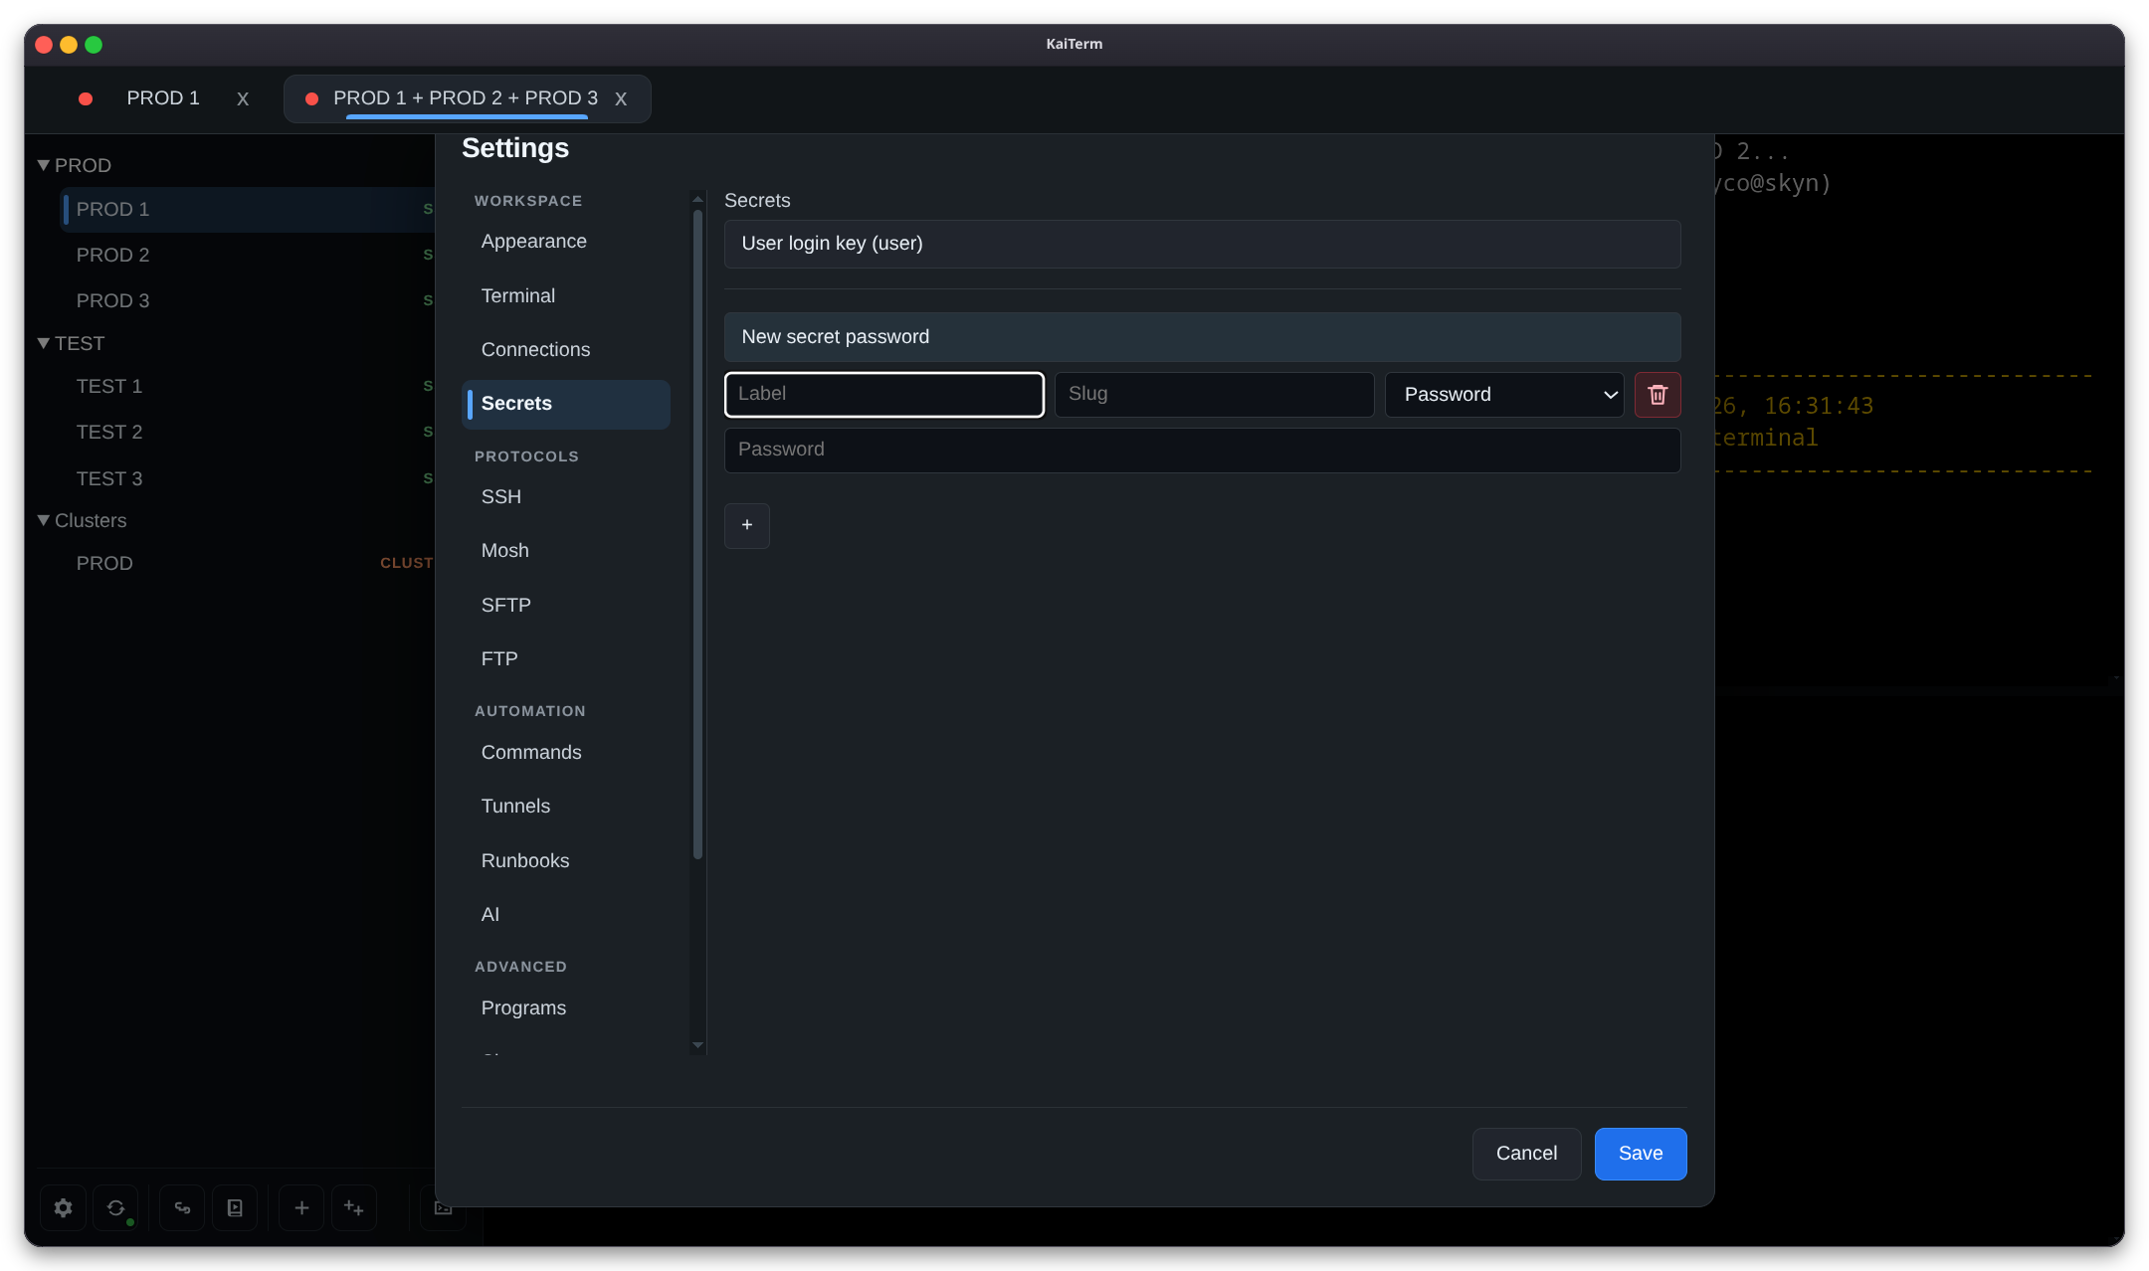This screenshot has height=1271, width=2149.
Task: Expand the User login key (user) secret
Action: (x=1202, y=244)
